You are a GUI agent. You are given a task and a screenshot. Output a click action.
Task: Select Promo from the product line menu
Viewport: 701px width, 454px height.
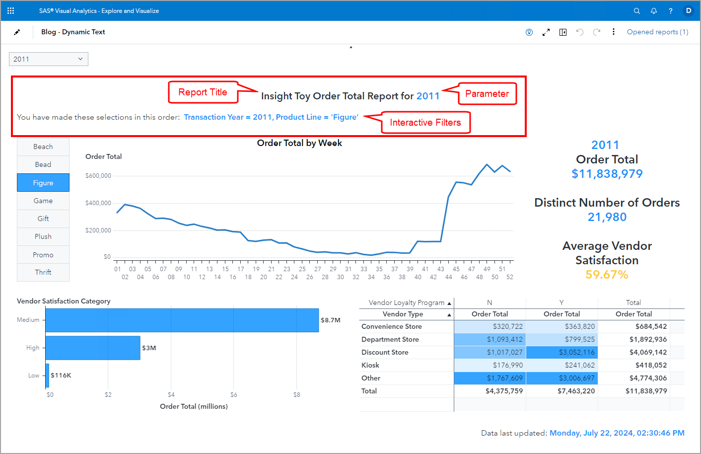43,254
